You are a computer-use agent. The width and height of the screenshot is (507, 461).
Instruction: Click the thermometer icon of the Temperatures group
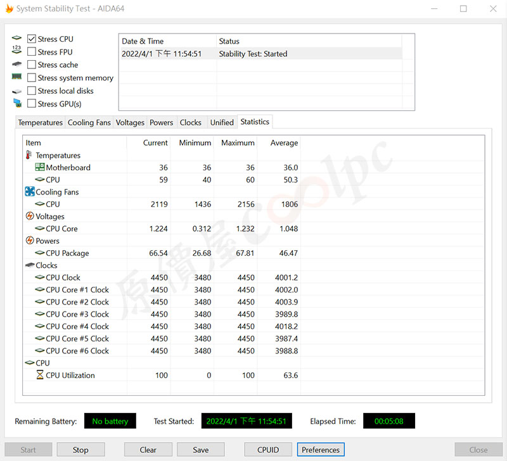click(29, 155)
